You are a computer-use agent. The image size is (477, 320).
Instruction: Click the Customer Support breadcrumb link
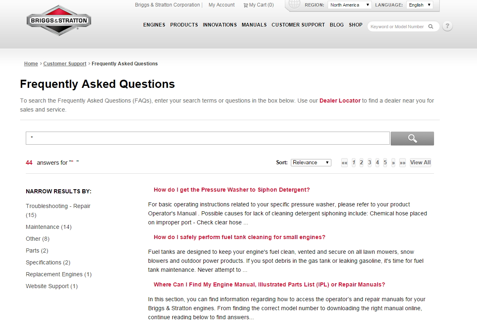point(65,63)
